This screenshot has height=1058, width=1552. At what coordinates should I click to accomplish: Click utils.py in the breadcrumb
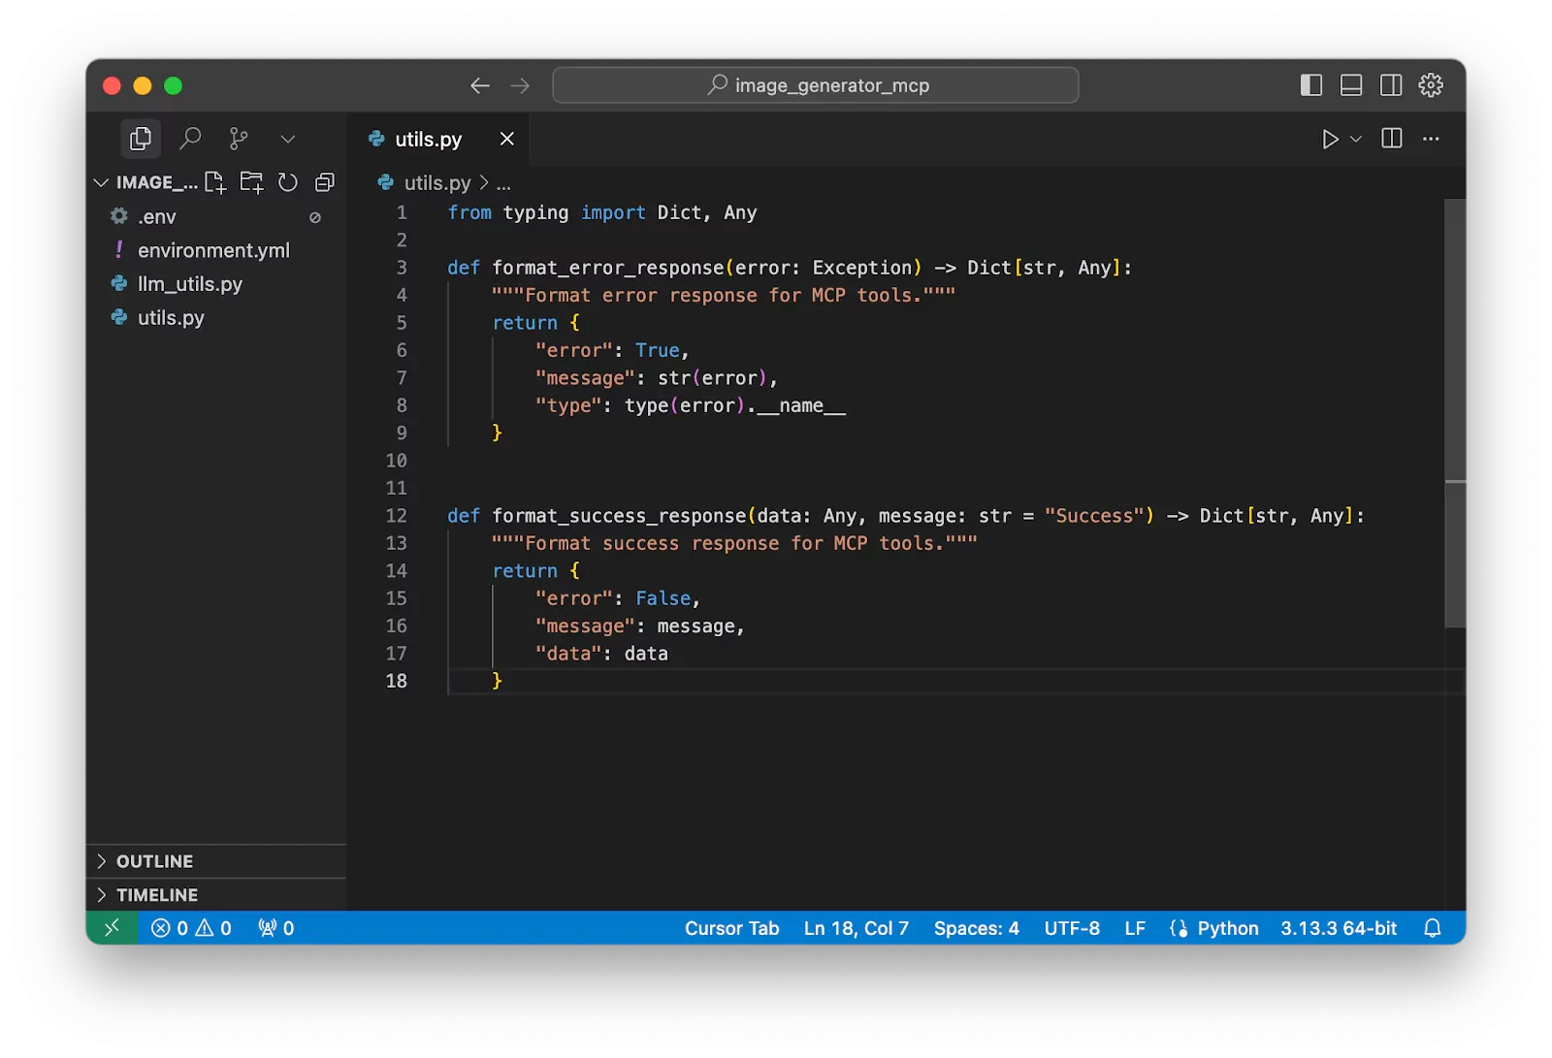437,182
